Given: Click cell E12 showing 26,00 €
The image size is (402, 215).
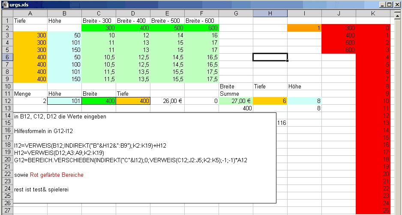Looking at the screenshot, I should tap(168, 101).
